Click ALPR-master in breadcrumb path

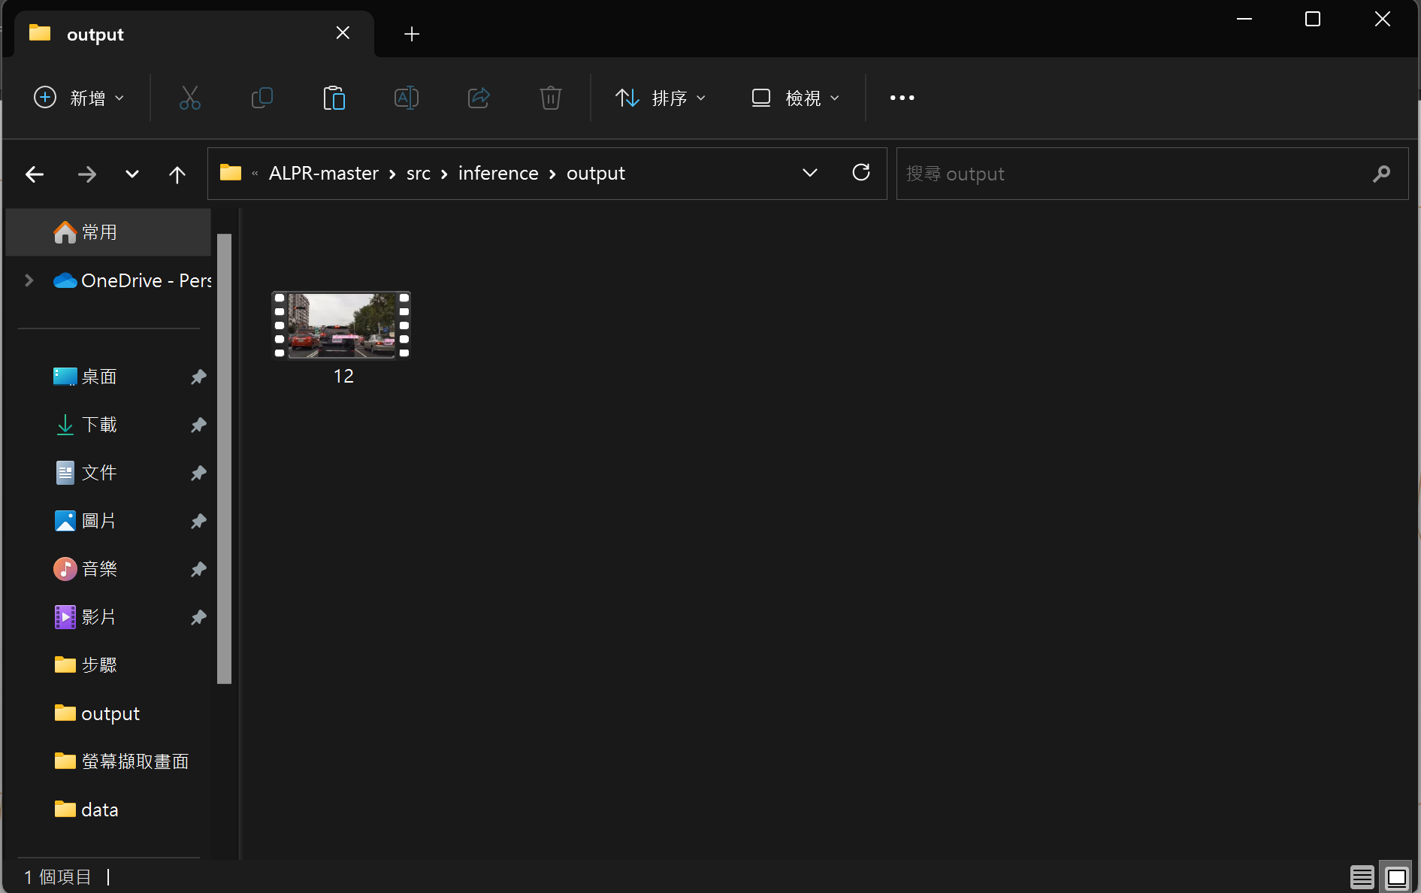[x=324, y=174]
